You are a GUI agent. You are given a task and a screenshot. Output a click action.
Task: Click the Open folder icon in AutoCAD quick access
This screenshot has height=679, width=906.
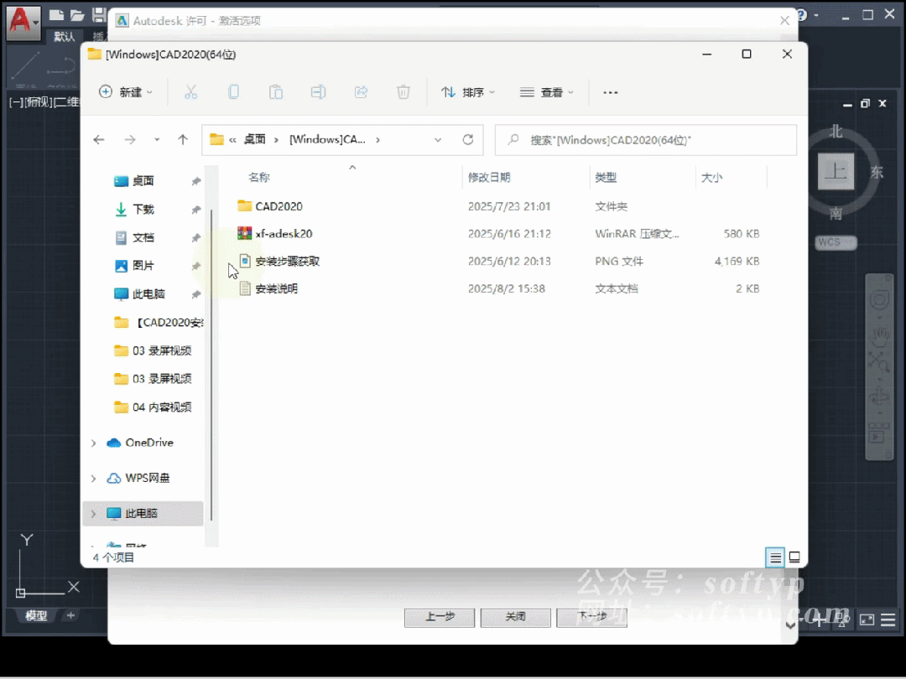point(77,15)
